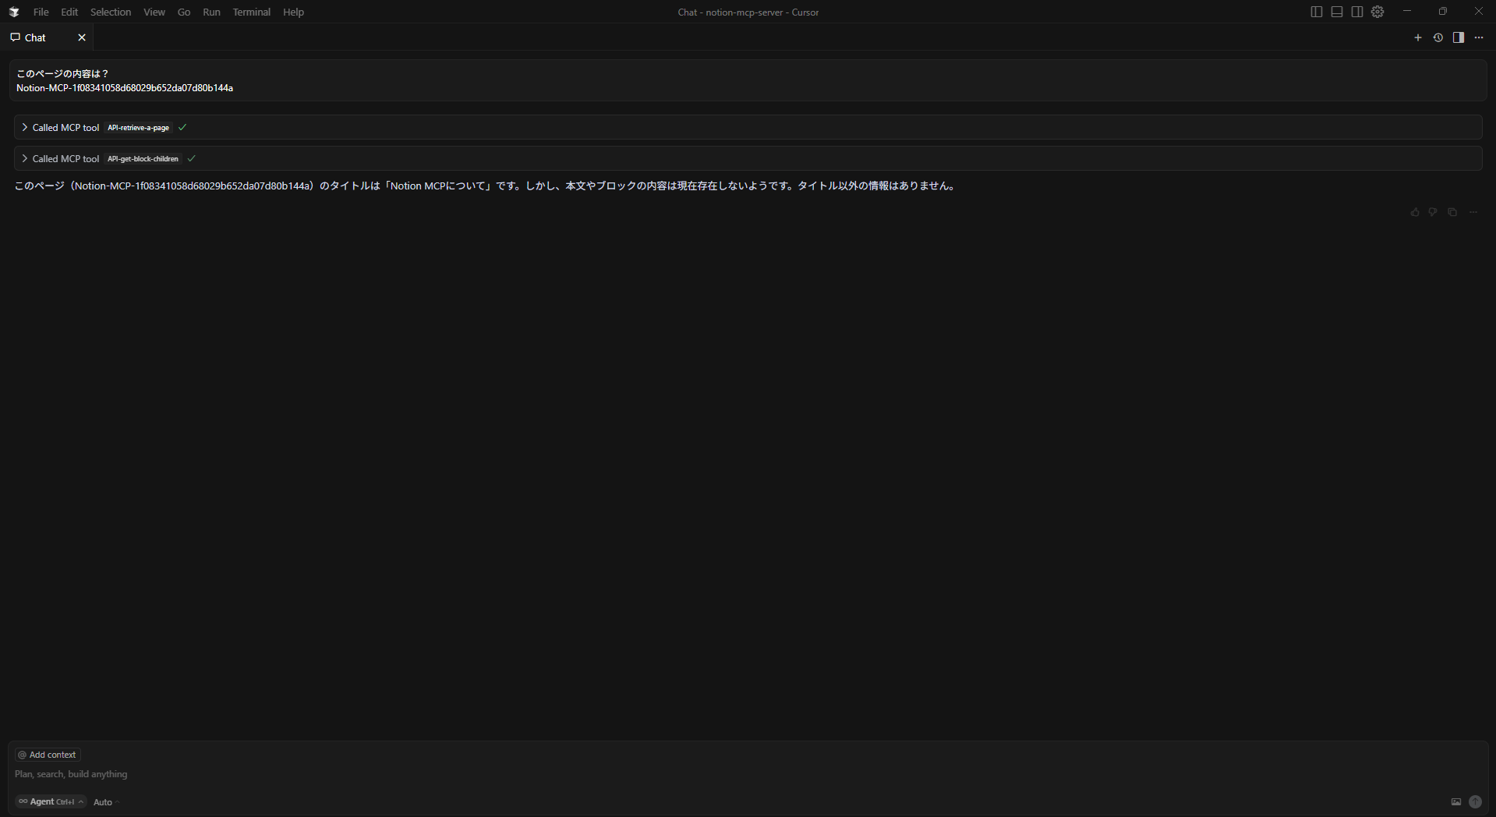Click the API-get-block-children tool name badge
The width and height of the screenshot is (1496, 817).
143,159
